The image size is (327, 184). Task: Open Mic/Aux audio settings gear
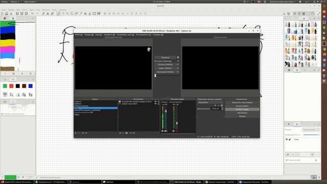click(x=162, y=131)
